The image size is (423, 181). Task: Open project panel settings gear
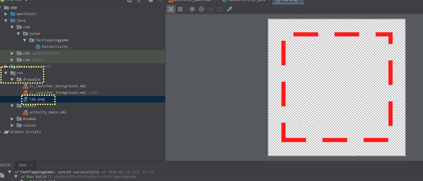150,1
